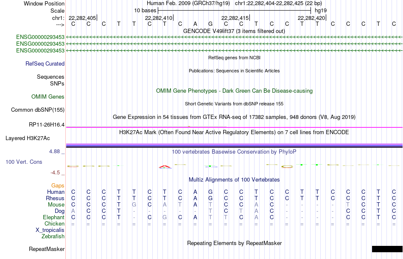
Task: Click the 'G' base in the Mouse row
Action: tap(134, 205)
